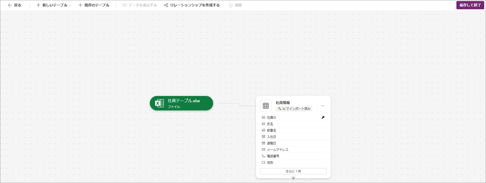The height and width of the screenshot is (183, 486).
Task: Select the 性別 column row
Action: (x=293, y=163)
